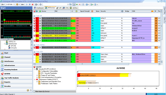Click the blue globe toolbar icon

(87, 4)
